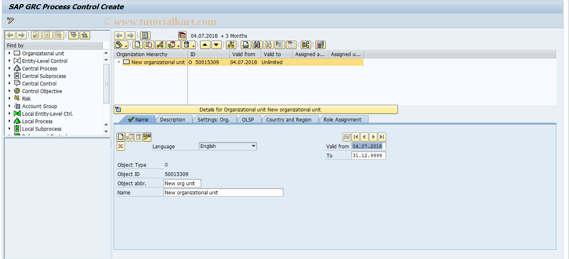This screenshot has width=569, height=259.
Task: Select the Local Subprocess tree item
Action: [x=42, y=129]
